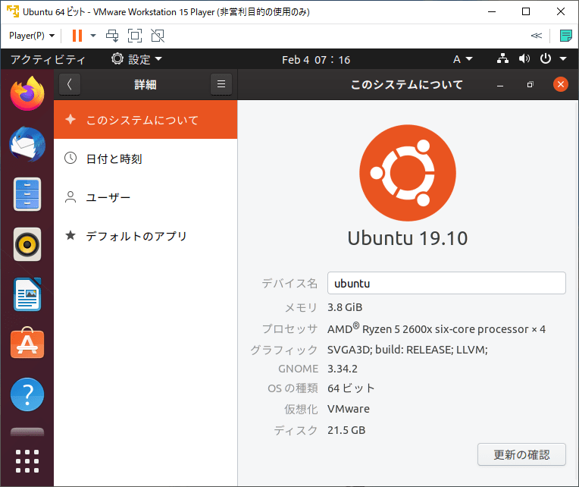Click the 21.5 GB disk value
Screen dimensions: 579x487
click(x=346, y=430)
